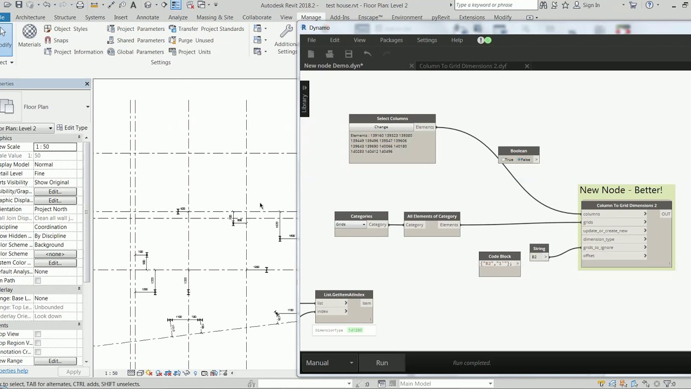Click the Dynamo notification alert icon
691x389 pixels.
pos(480,40)
